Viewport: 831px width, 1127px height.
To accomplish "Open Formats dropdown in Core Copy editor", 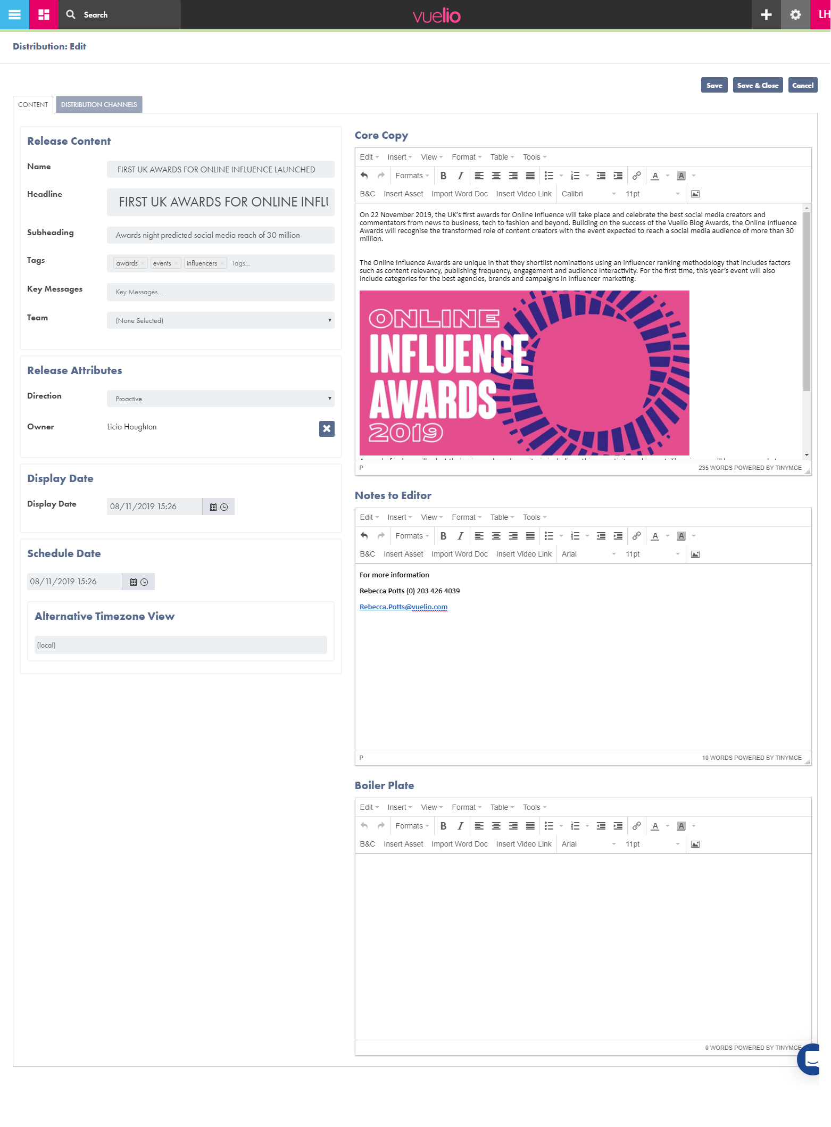I will coord(412,176).
